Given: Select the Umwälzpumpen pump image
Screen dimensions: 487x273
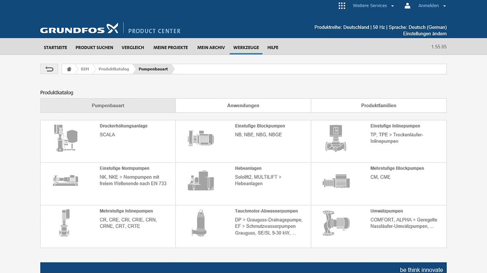Looking at the screenshot, I should point(336,223).
